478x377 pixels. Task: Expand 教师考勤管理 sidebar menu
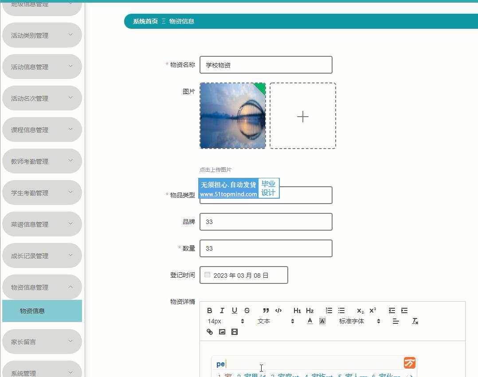pos(42,161)
